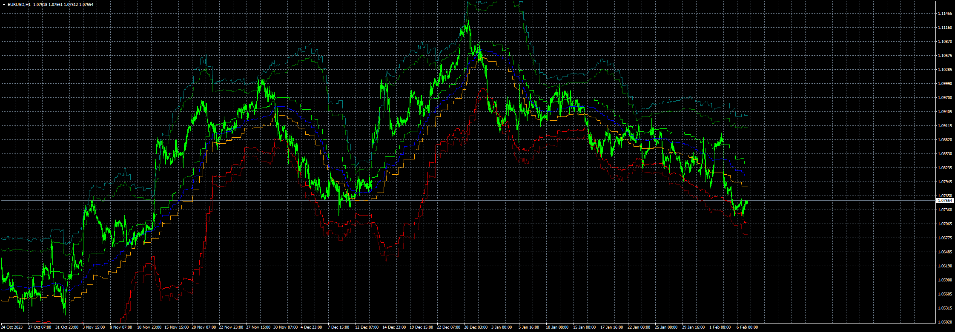Click the 19 Dec 15:00 time label
The width and height of the screenshot is (955, 332).
coord(422,328)
